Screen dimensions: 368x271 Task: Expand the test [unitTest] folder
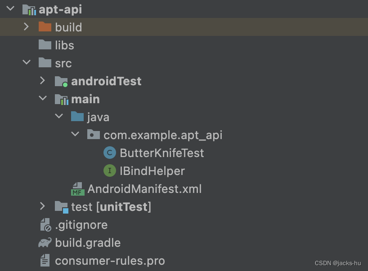[x=42, y=206]
